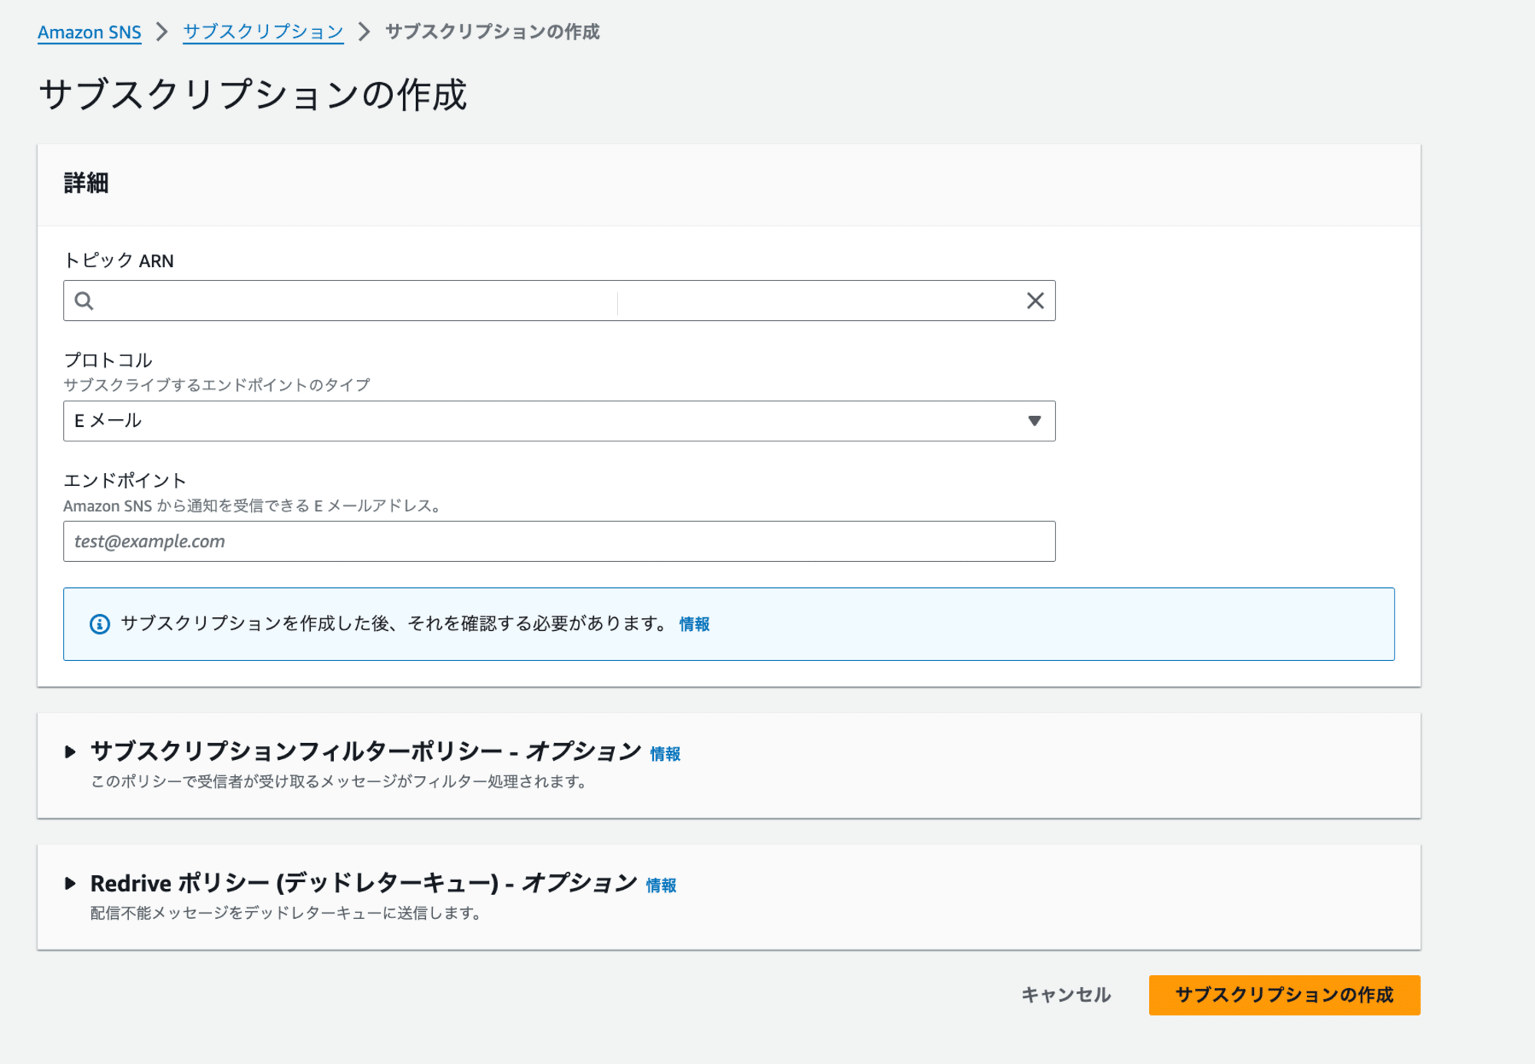Click the キャンセル button
Image resolution: width=1535 pixels, height=1064 pixels.
tap(1065, 995)
